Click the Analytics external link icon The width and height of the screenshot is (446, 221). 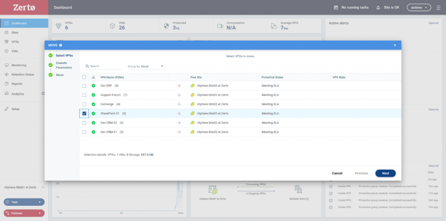pyautogui.click(x=43, y=94)
